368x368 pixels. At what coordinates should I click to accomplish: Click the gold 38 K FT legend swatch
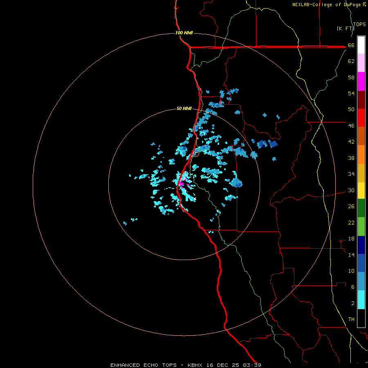[361, 173]
